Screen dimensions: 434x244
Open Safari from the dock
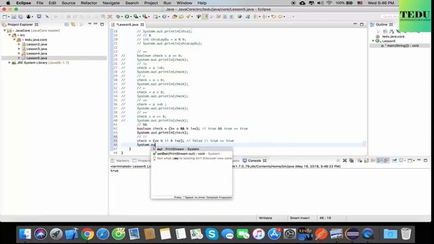click(x=102, y=234)
